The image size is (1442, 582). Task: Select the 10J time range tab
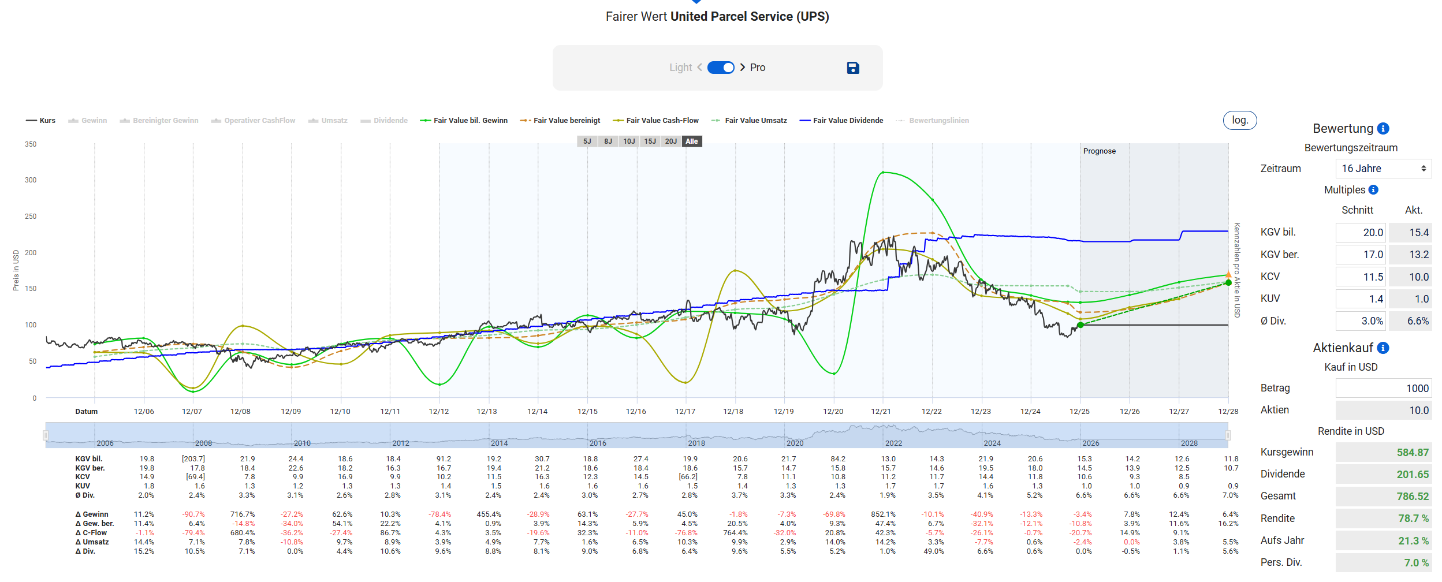point(629,141)
